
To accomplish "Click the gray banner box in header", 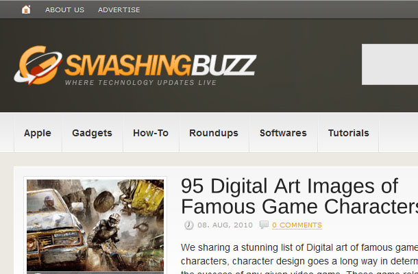I will (390, 64).
